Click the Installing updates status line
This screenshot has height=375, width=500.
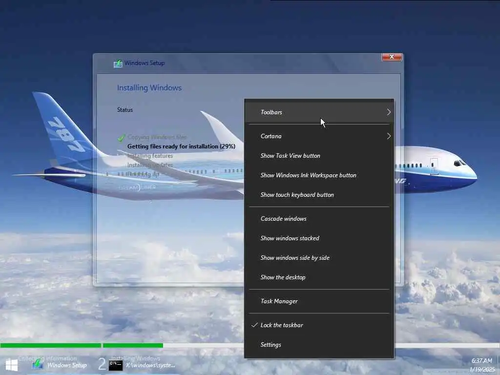[x=150, y=165]
